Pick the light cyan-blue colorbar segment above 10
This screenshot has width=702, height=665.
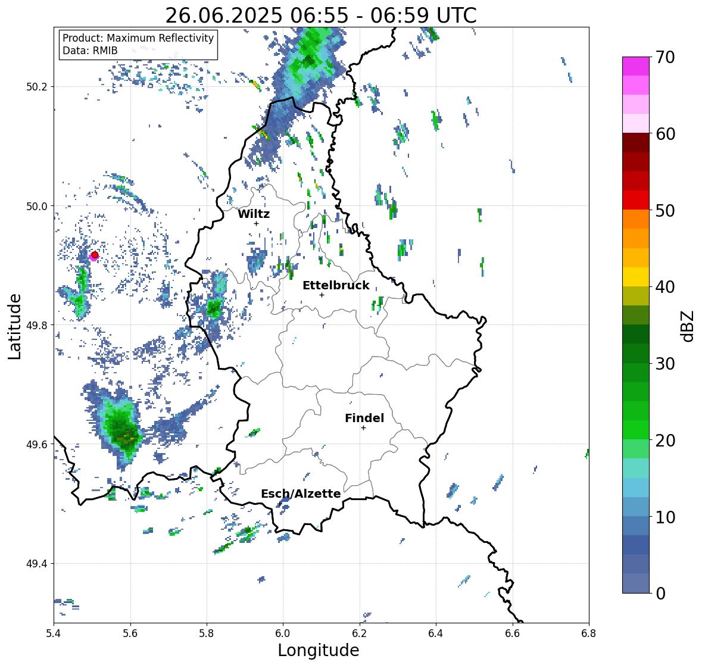(x=636, y=488)
